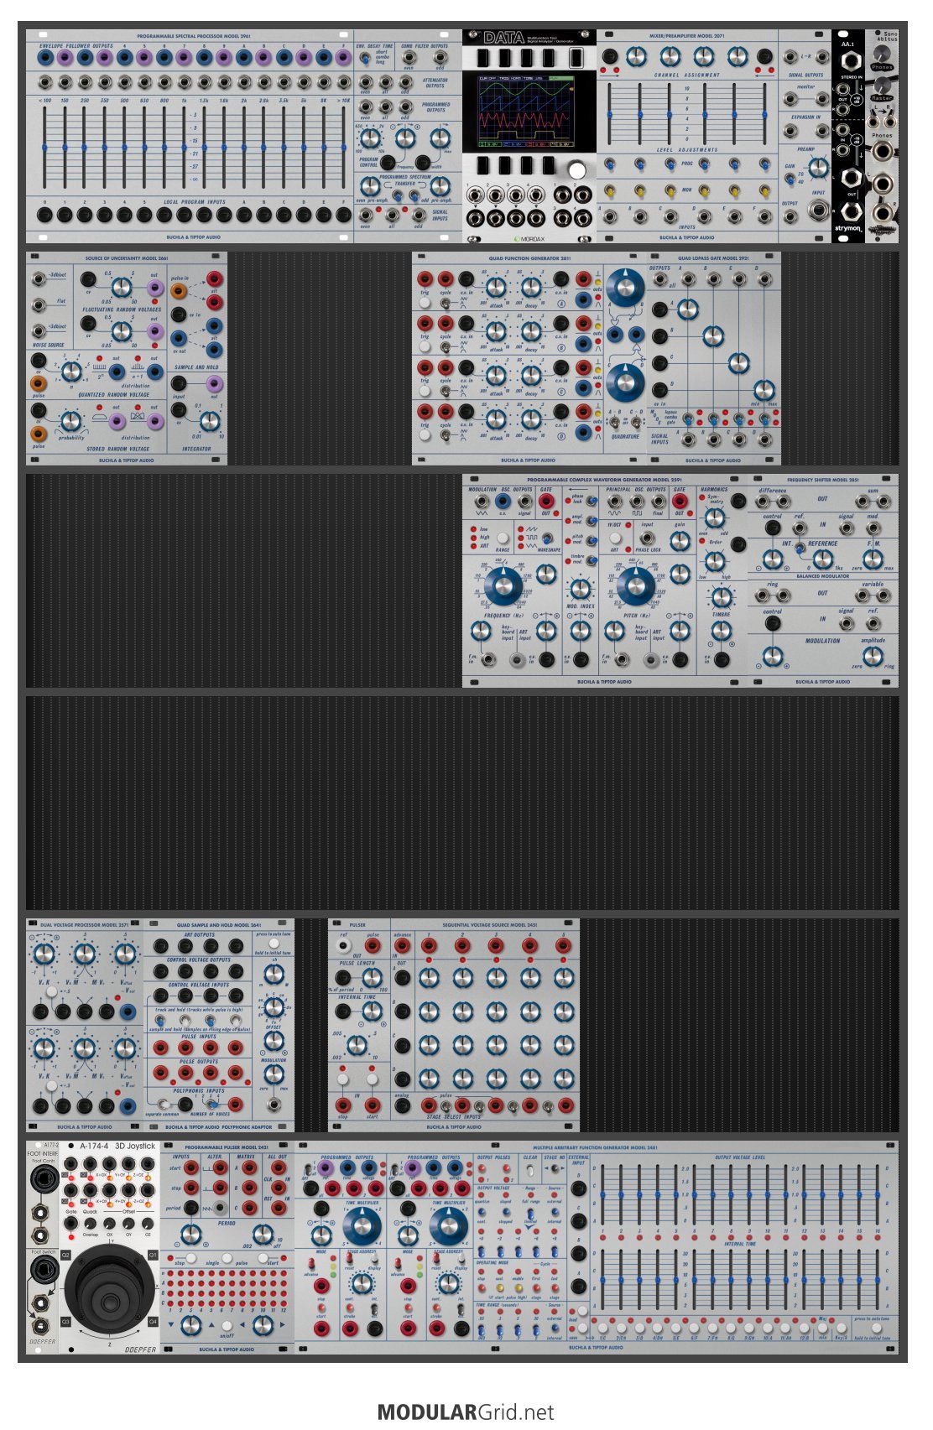
Task: Flip the phase lock switch on 259t
Action: tap(592, 501)
